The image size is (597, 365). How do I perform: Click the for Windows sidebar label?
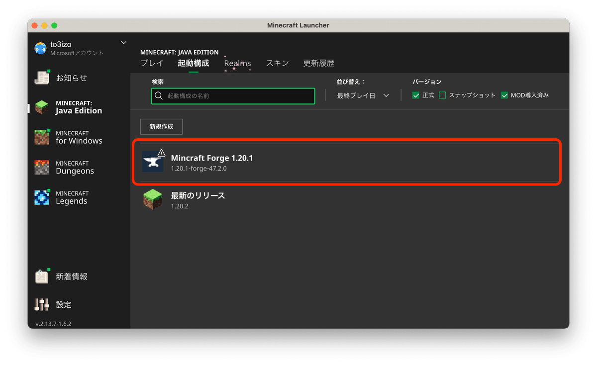coord(79,141)
